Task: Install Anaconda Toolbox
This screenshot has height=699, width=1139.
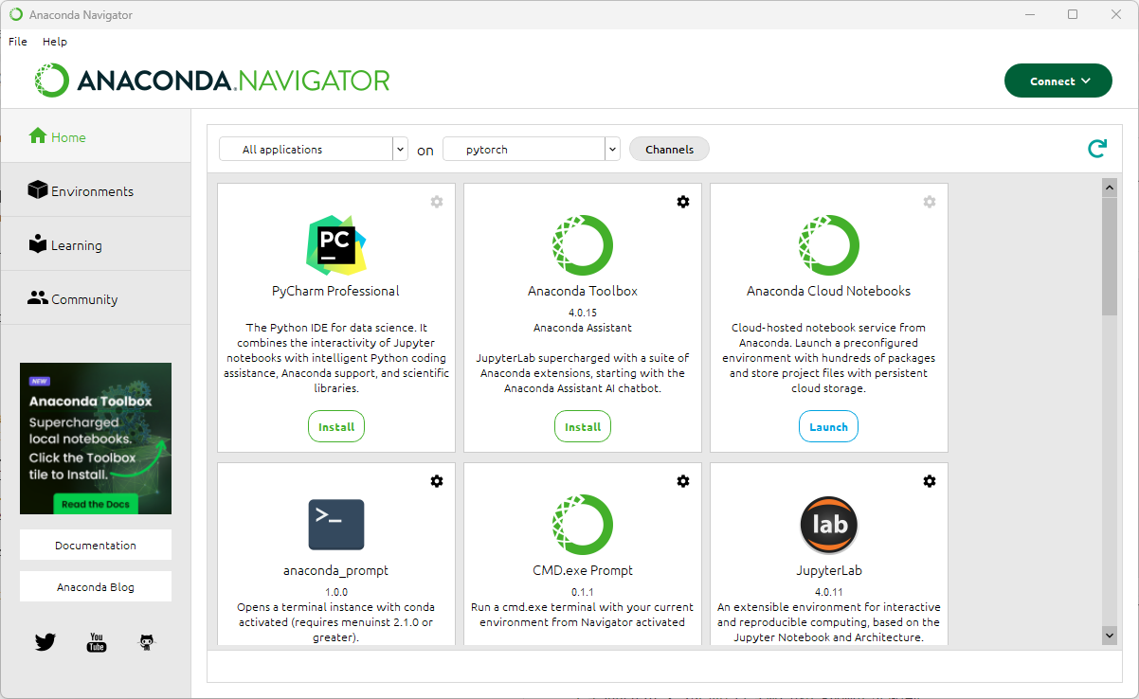Action: coord(583,427)
